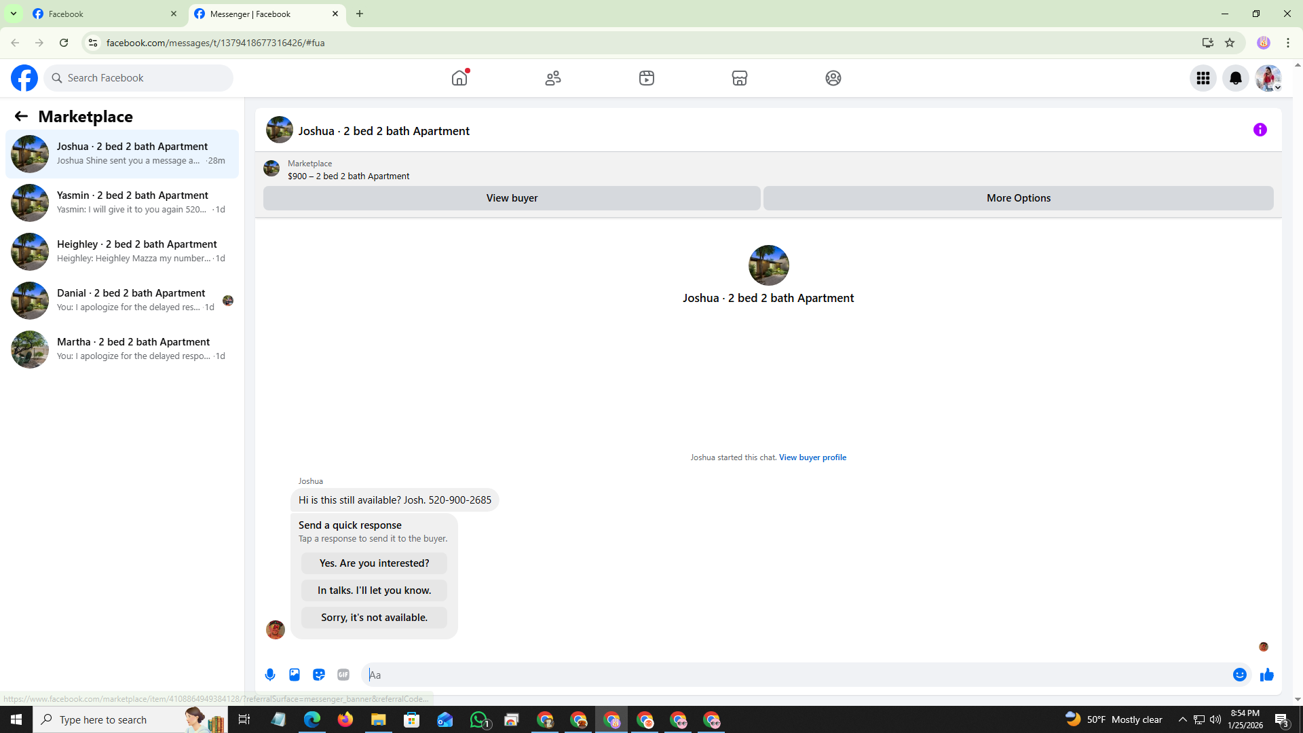1303x733 pixels.
Task: Switch to the Facebook browser tab
Action: 105,14
